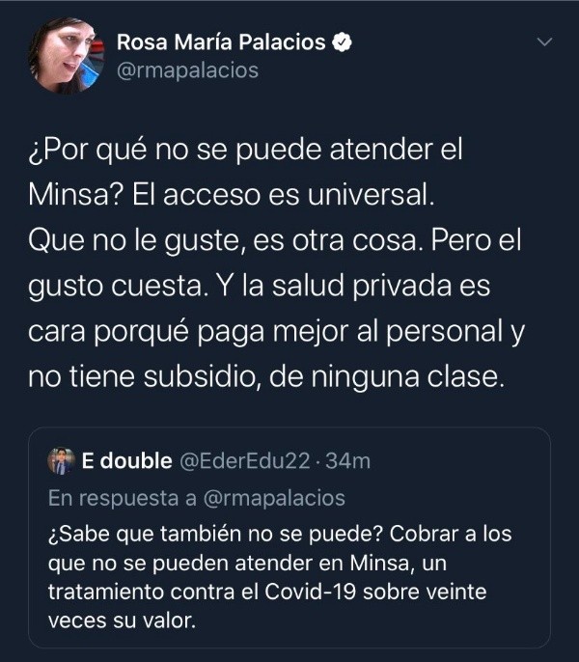The image size is (579, 662).
Task: Click the Covid-19 word in quoted tweet
Action: pyautogui.click(x=311, y=592)
